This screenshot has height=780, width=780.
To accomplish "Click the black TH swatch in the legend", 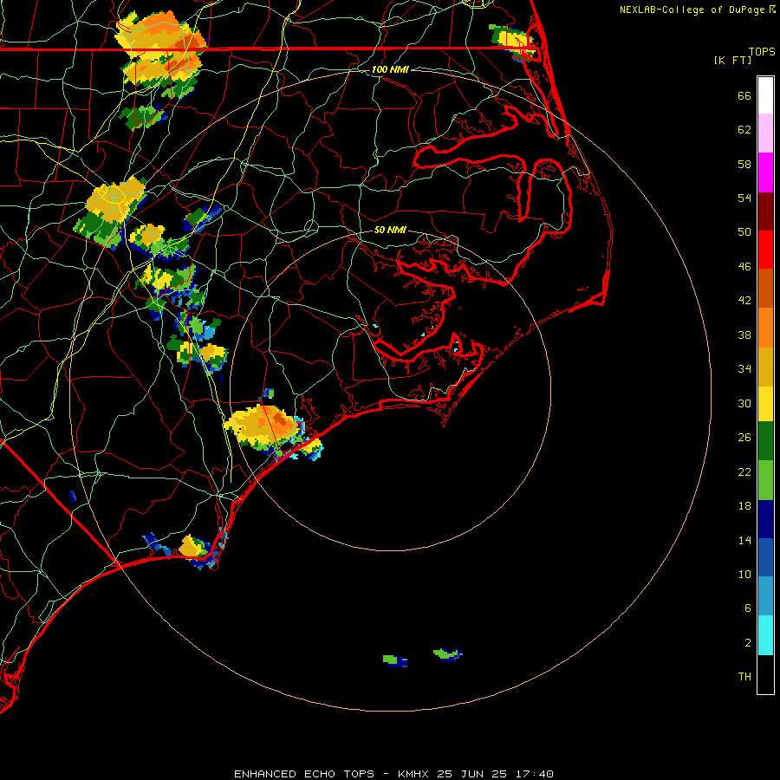I will pos(765,674).
